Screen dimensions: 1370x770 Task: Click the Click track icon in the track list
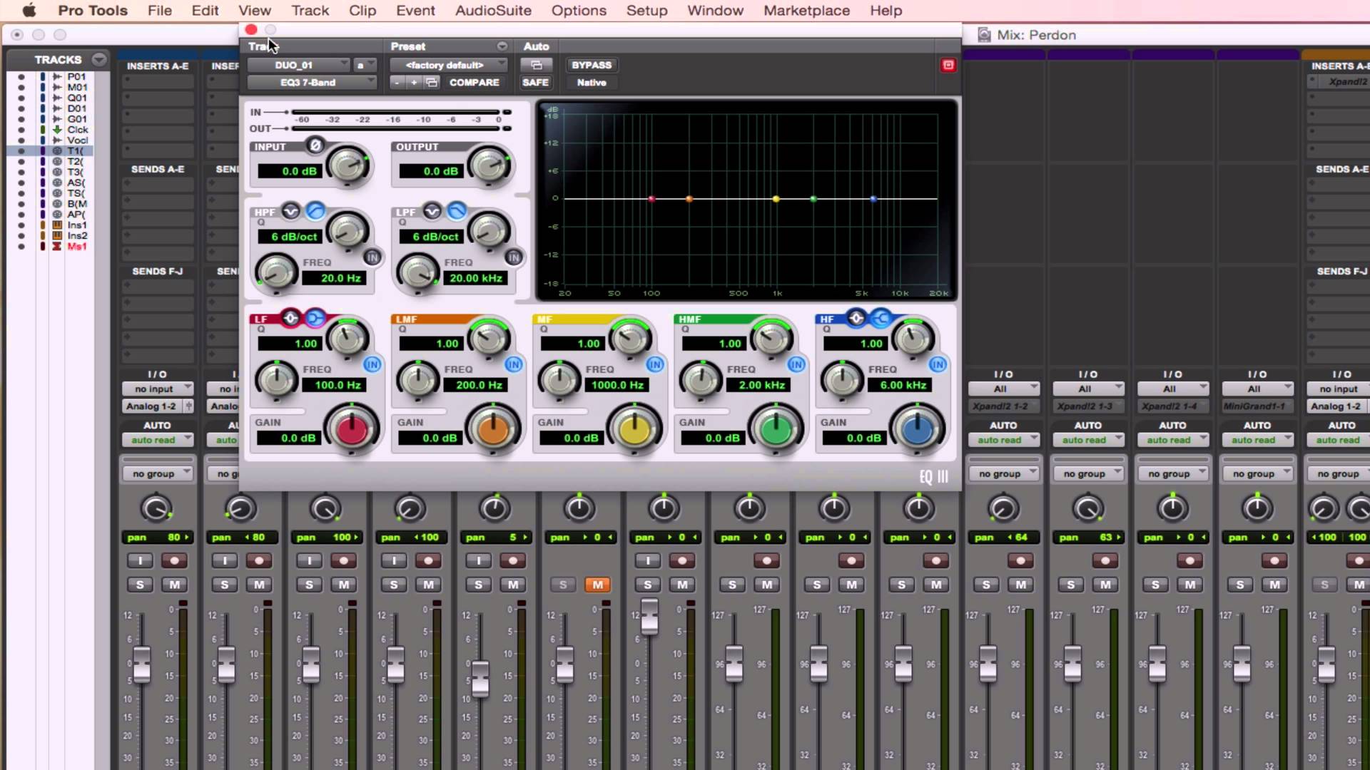(x=57, y=130)
